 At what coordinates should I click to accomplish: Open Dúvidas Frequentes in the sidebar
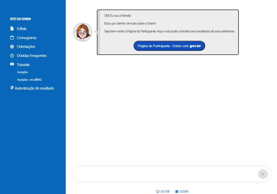(x=32, y=56)
